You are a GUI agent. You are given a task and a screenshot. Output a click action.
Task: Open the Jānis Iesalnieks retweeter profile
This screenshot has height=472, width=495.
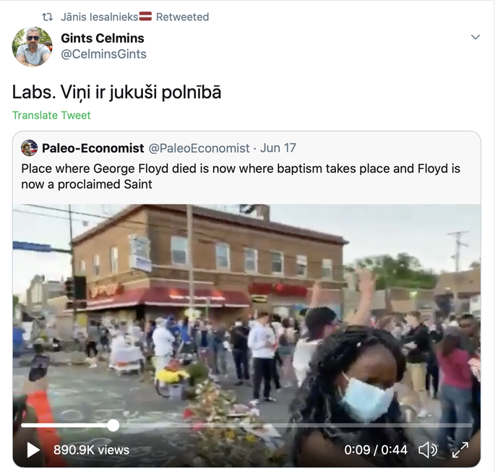pyautogui.click(x=100, y=17)
